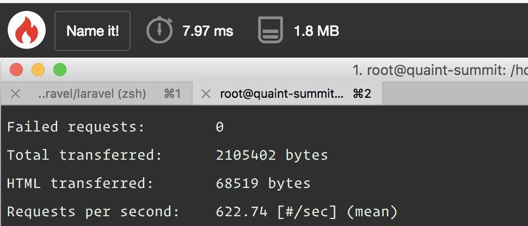Screen dimensions: 528x226
Task: Click the stopwatch timer icon
Action: coord(159,30)
